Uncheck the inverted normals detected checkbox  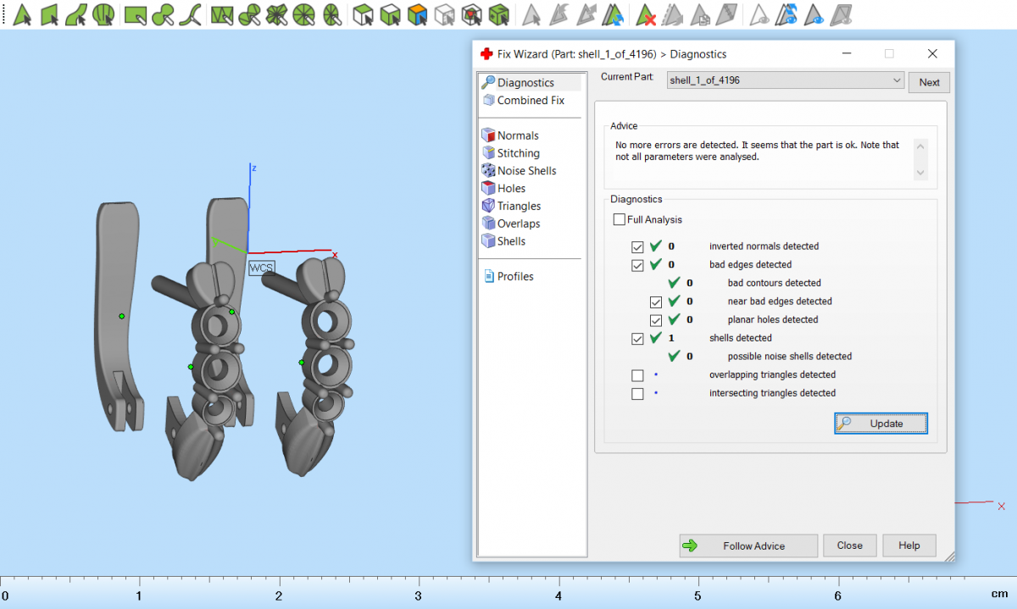[637, 246]
